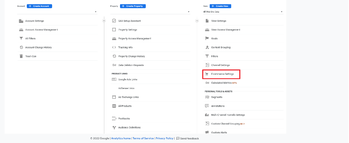
Task: Click the Account Access Management people icon
Action: click(x=21, y=30)
